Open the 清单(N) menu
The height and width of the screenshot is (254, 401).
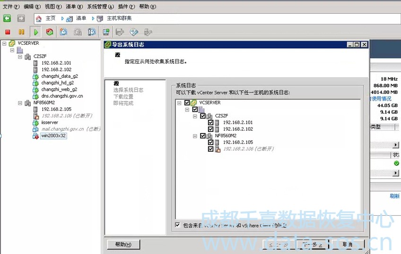(x=74, y=7)
